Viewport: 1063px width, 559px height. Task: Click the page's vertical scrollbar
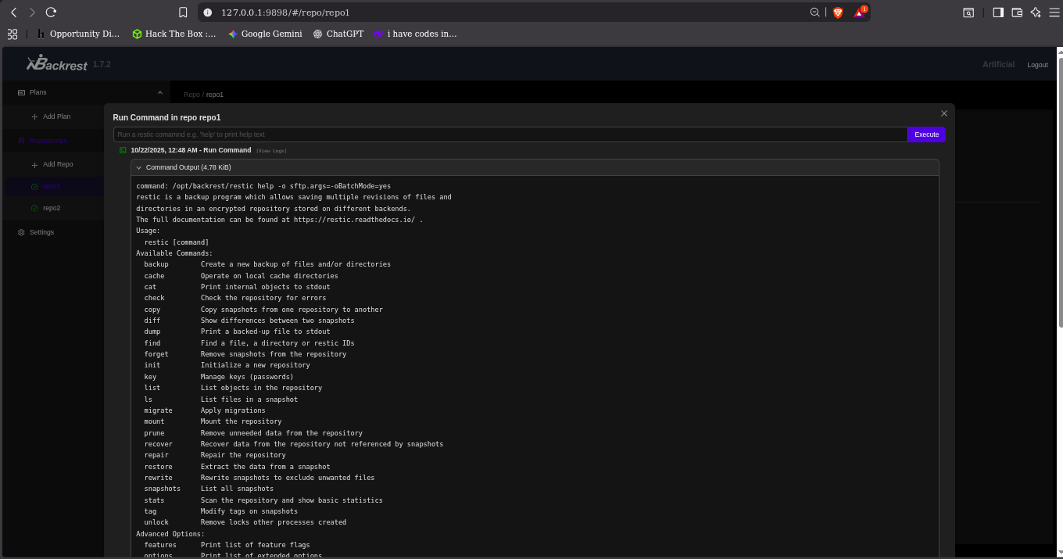pos(1059,188)
